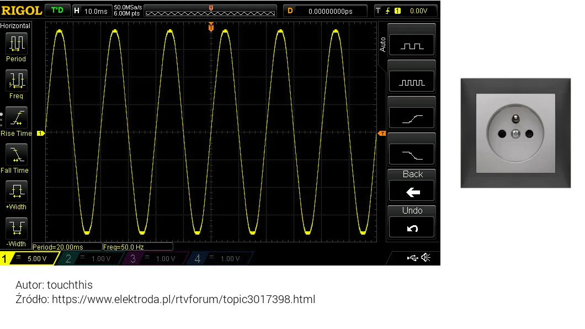Click the orange trigger position marker
This screenshot has height=329, width=585.
coord(211,26)
